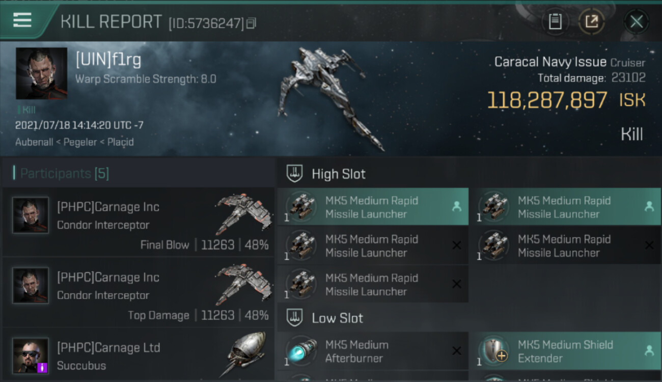Open Carnage Ltd Succubus pilot portrait
662x382 pixels.
(31, 356)
